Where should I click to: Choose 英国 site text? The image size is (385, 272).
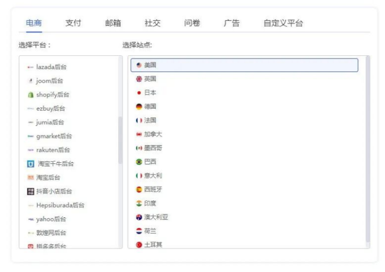coord(150,79)
